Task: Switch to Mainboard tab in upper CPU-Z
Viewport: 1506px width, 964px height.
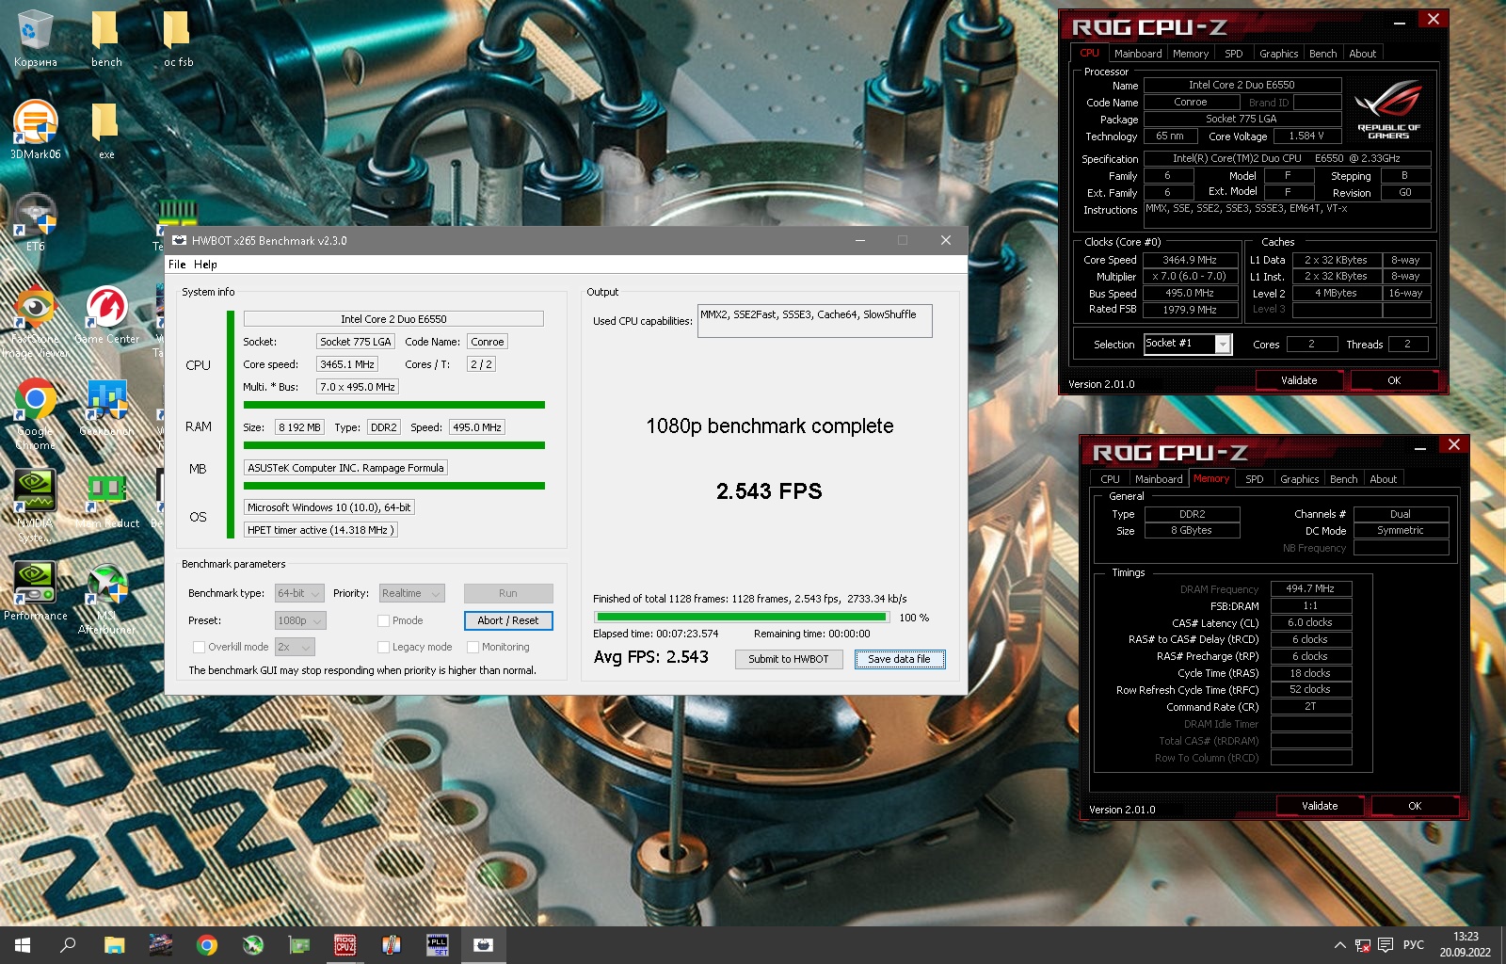Action: point(1138,54)
